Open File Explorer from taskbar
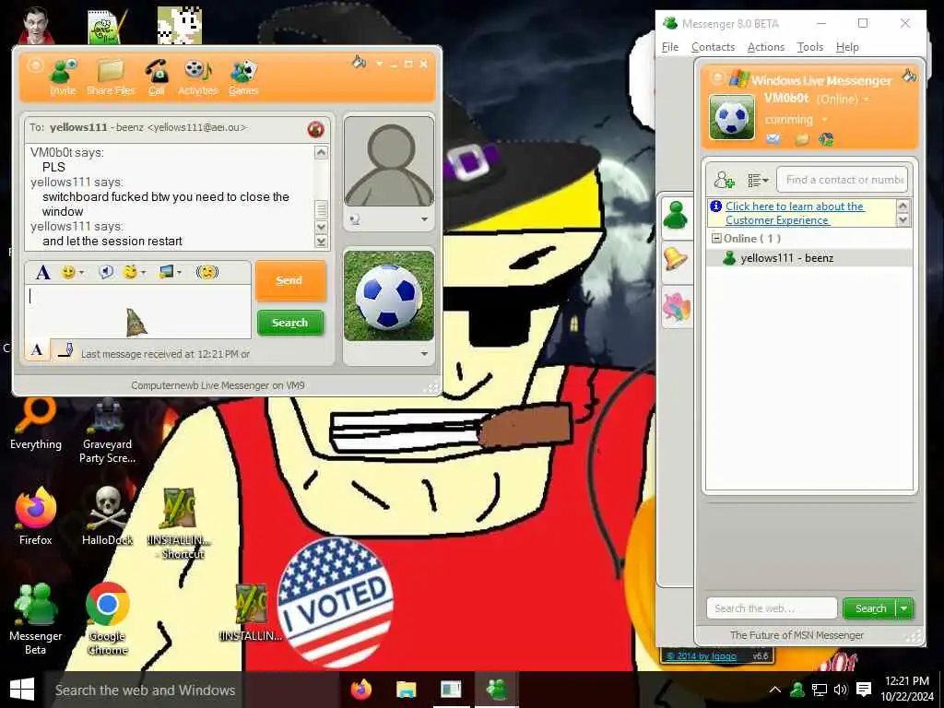This screenshot has width=944, height=708. pyautogui.click(x=407, y=690)
